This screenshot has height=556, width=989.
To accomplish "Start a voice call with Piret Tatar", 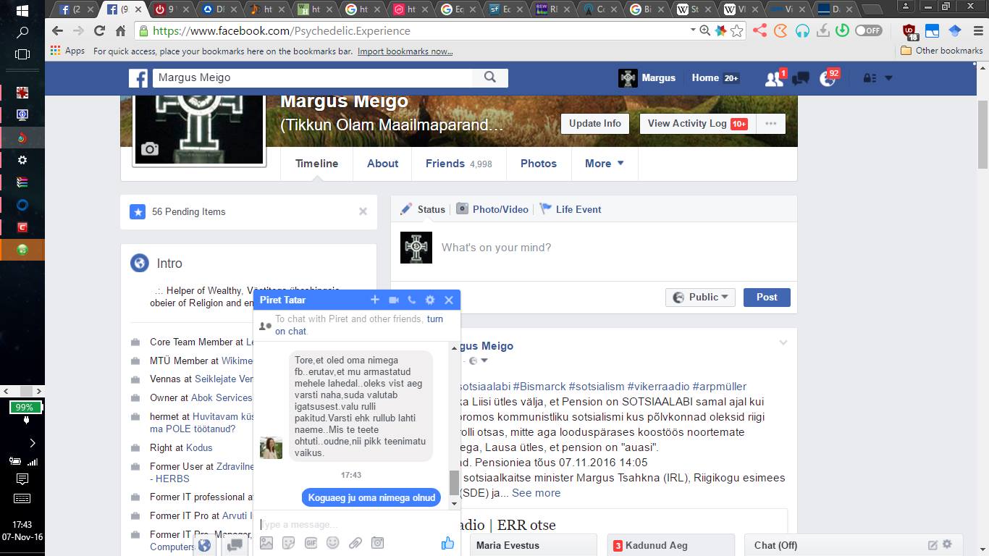I will [412, 300].
